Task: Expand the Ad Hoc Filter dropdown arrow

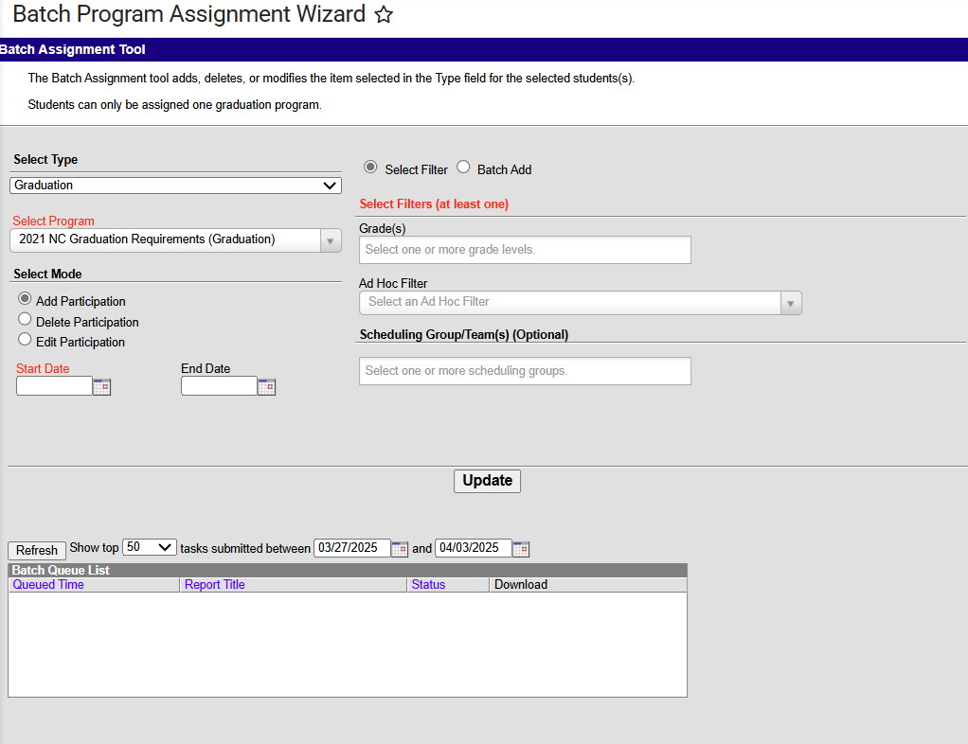Action: point(791,303)
